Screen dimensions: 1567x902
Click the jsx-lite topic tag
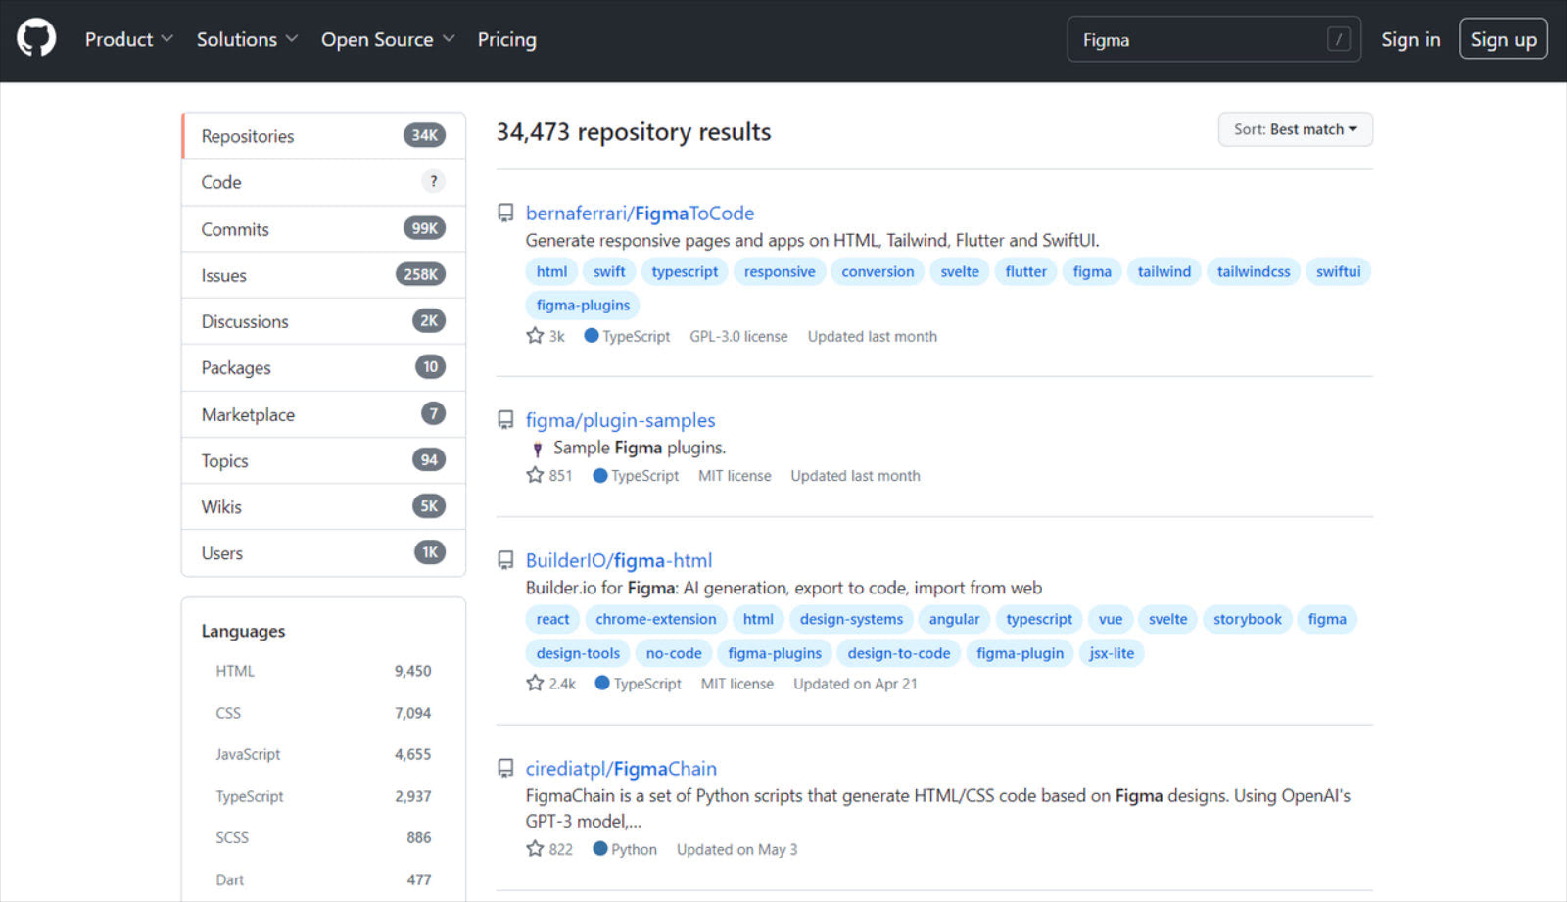click(x=1112, y=653)
